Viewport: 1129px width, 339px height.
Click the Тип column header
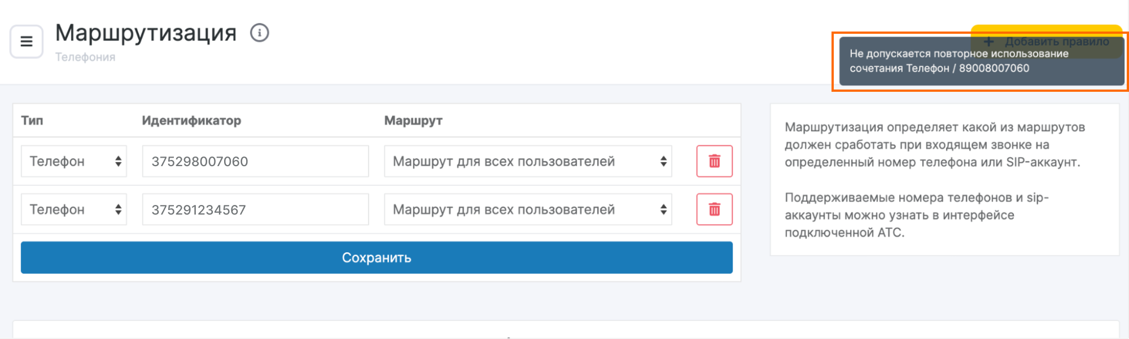(32, 121)
